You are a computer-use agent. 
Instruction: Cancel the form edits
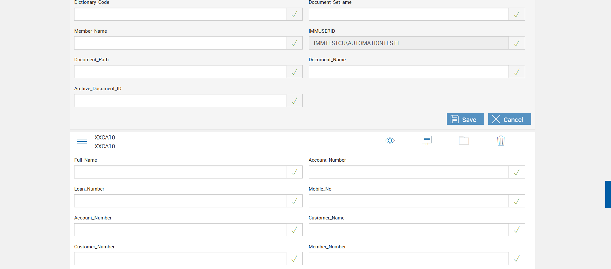(x=509, y=119)
